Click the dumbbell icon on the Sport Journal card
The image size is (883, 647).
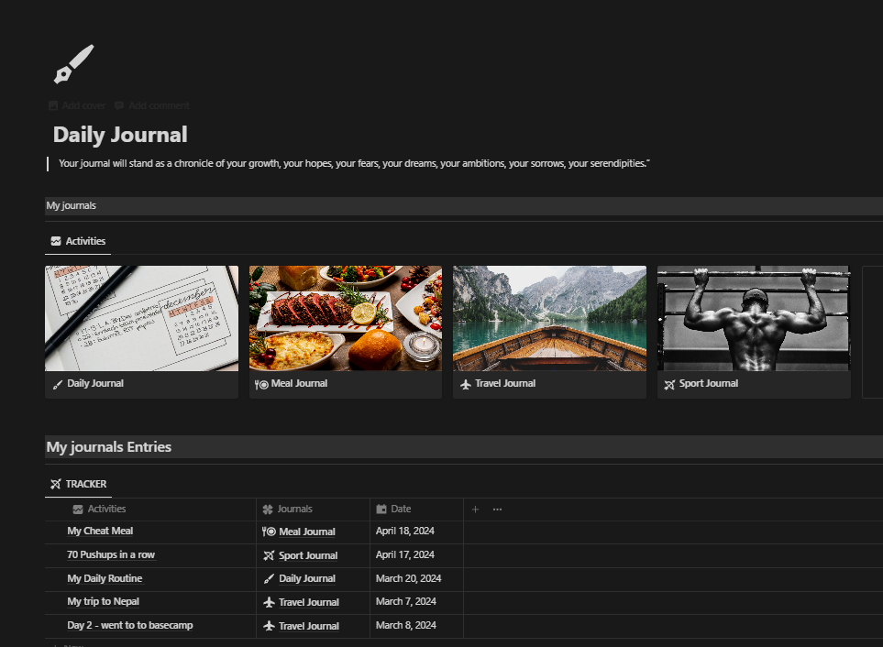668,383
